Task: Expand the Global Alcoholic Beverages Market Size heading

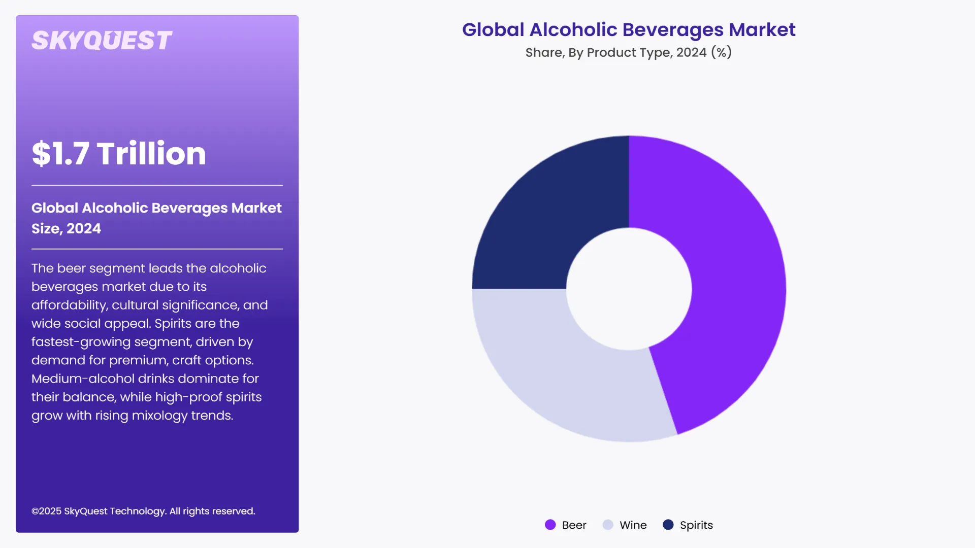Action: click(156, 218)
